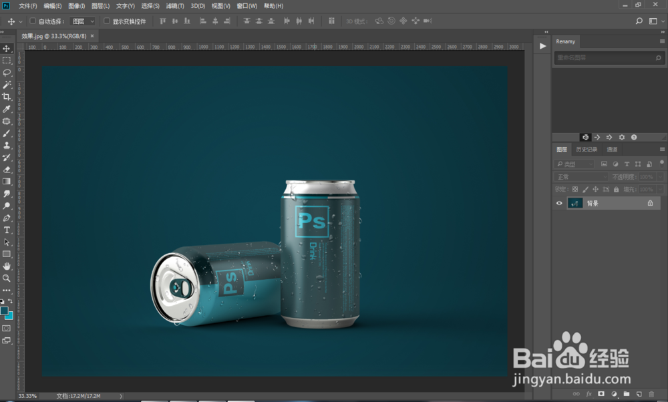Image resolution: width=668 pixels, height=402 pixels.
Task: Filter layers by type layers (T)
Action: pos(627,164)
